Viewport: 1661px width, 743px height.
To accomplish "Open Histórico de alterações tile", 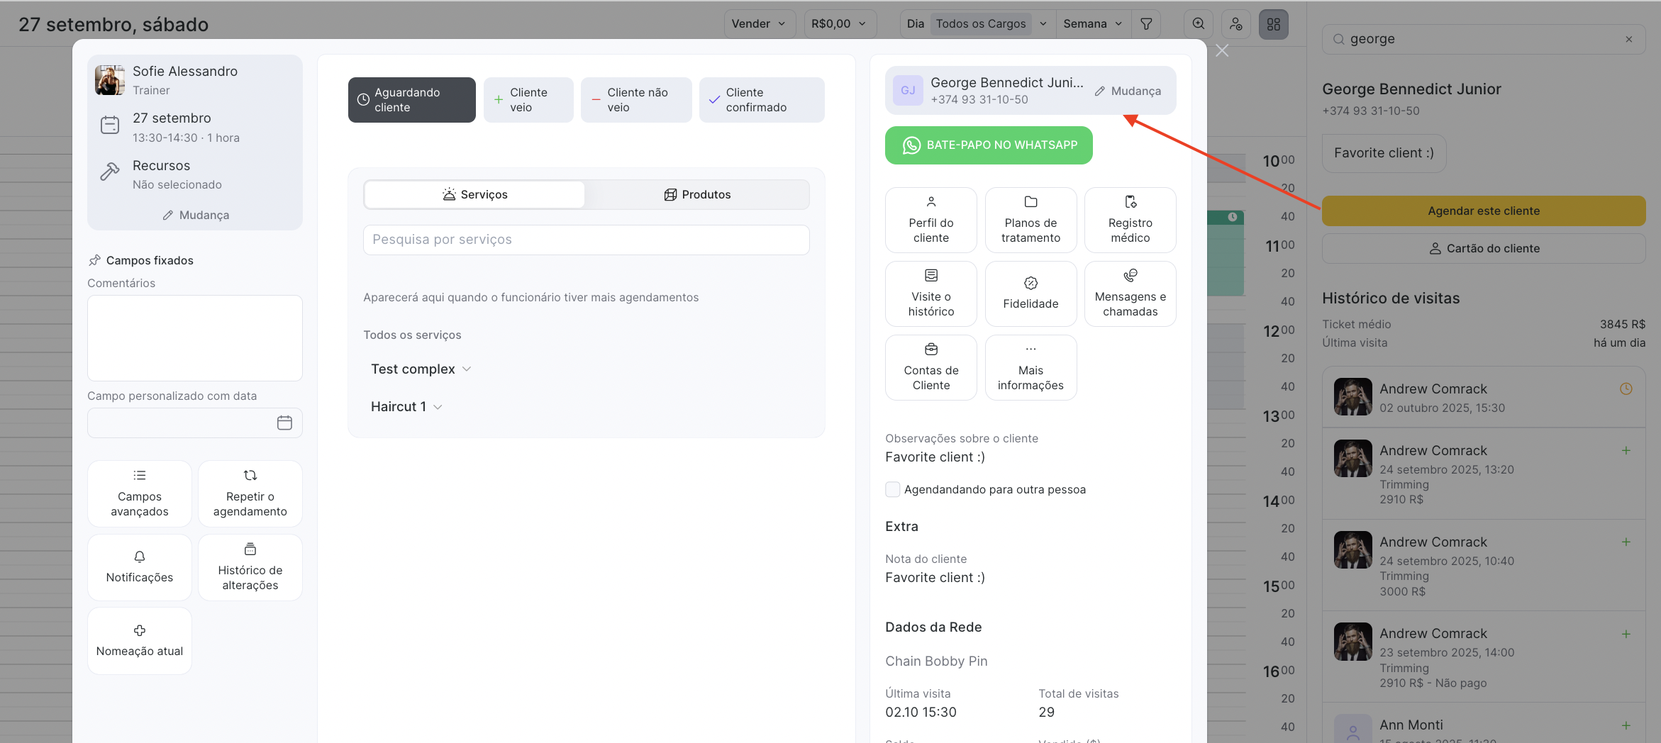I will point(250,567).
